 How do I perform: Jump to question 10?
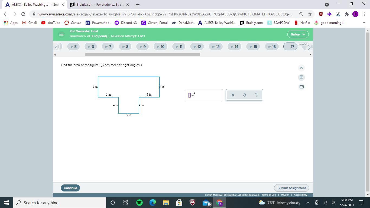(x=161, y=47)
